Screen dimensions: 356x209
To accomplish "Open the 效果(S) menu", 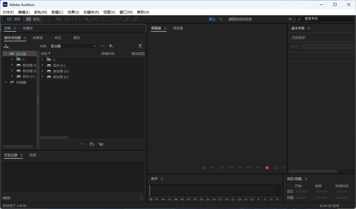I will coord(73,12).
